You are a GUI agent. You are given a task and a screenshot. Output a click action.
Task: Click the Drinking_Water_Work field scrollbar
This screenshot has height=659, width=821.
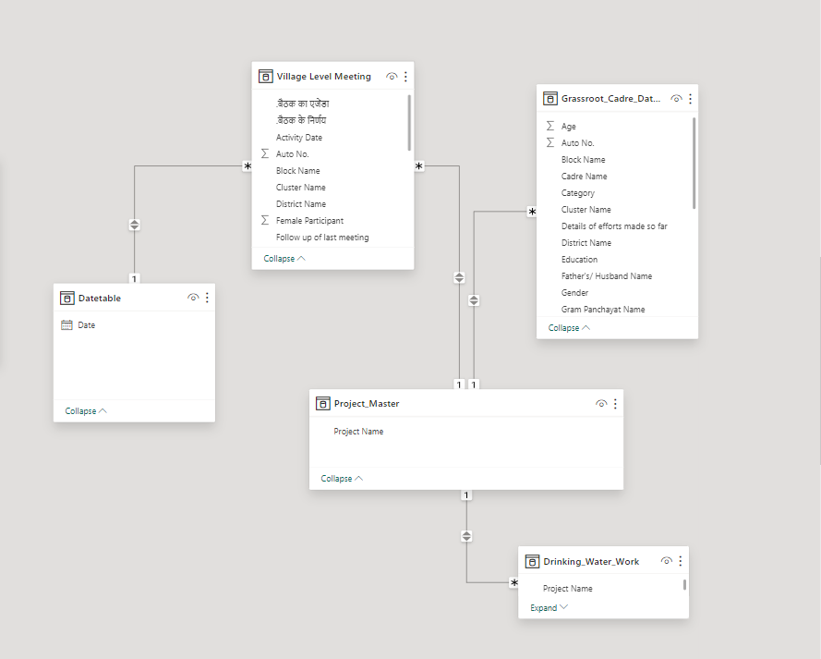coord(684,585)
